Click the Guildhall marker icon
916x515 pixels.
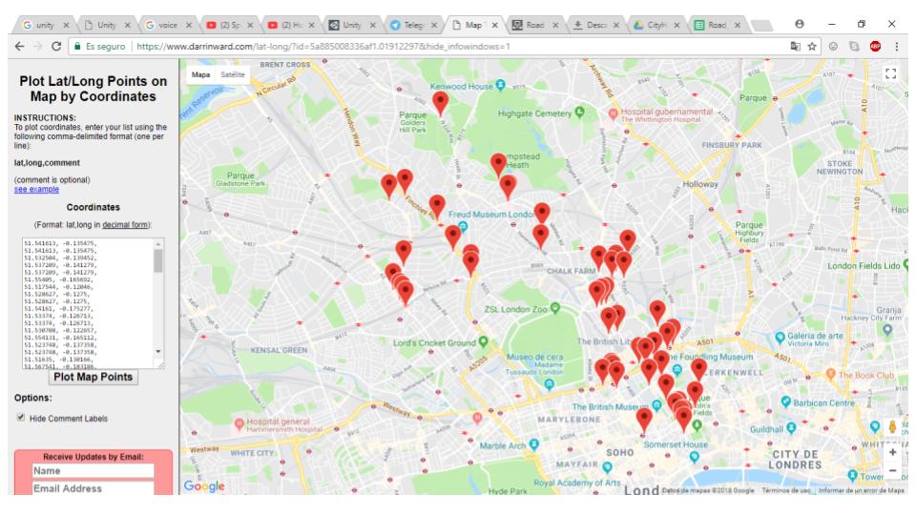791,428
